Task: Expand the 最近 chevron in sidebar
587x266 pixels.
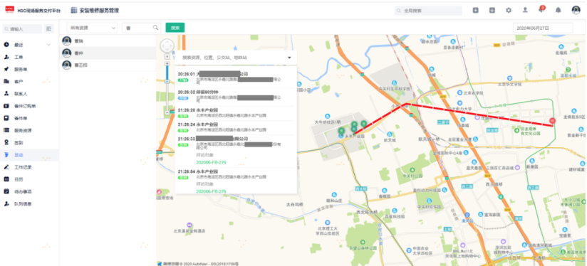Action: click(48, 45)
